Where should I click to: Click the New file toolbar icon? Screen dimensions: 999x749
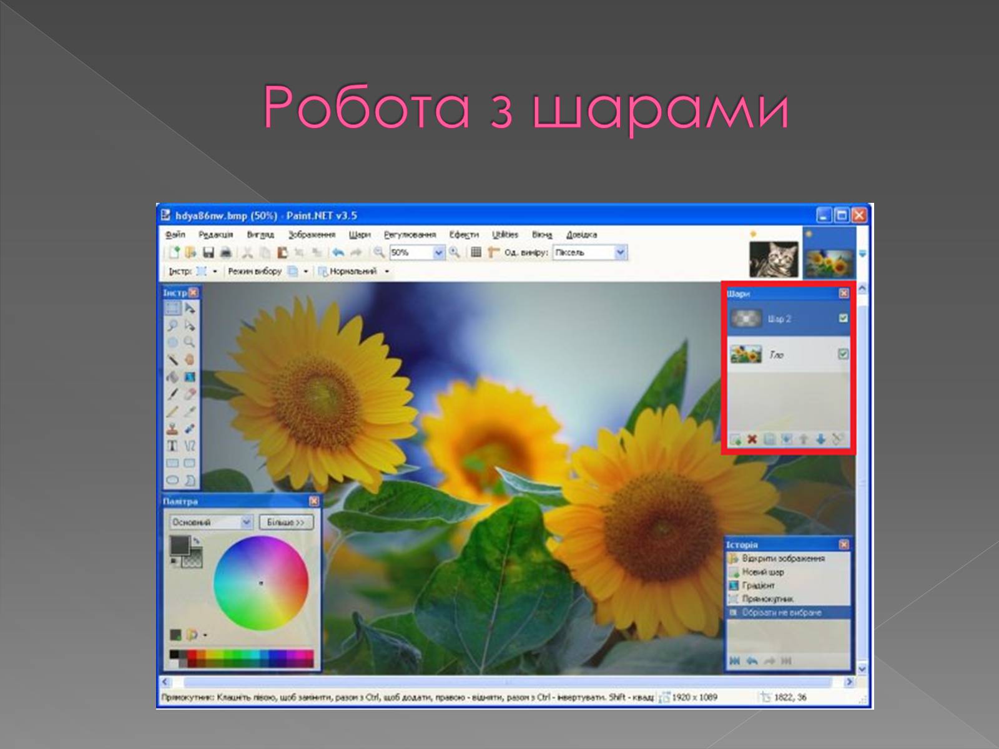[x=174, y=253]
